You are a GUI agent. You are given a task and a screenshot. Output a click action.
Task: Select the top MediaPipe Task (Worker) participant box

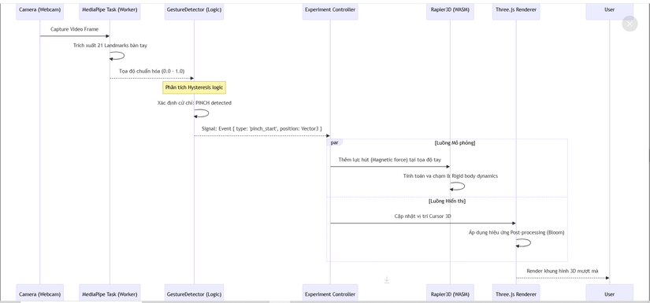[x=110, y=11]
